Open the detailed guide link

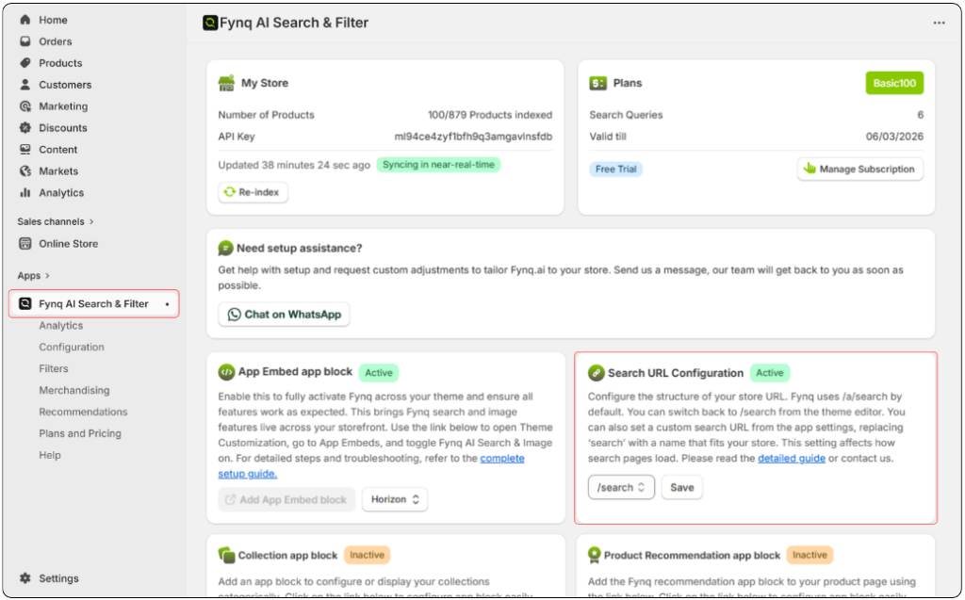click(792, 458)
